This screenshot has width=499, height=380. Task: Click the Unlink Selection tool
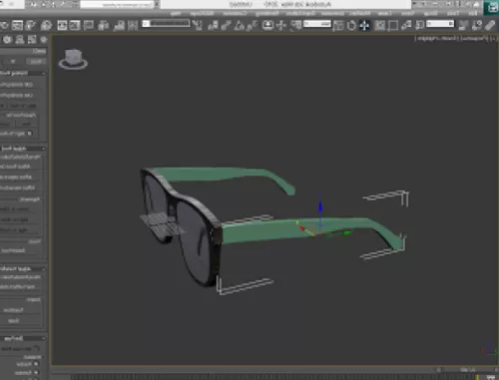[x=477, y=25]
